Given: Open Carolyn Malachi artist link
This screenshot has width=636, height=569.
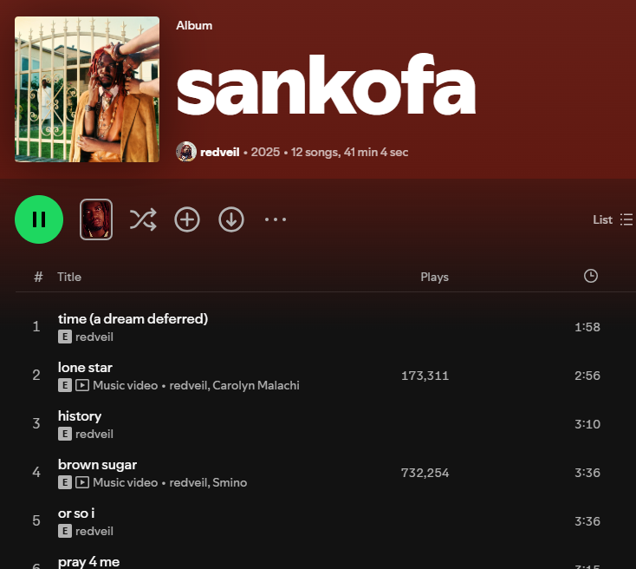Looking at the screenshot, I should click(256, 385).
